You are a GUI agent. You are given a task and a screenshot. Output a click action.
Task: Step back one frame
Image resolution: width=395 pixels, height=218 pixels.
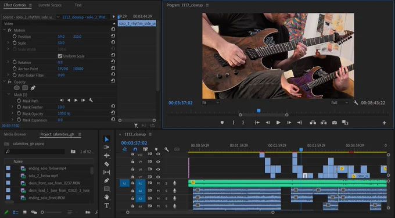pos(268,123)
